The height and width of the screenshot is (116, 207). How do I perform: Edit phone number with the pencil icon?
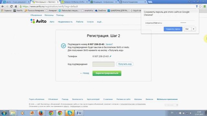[x=111, y=56]
